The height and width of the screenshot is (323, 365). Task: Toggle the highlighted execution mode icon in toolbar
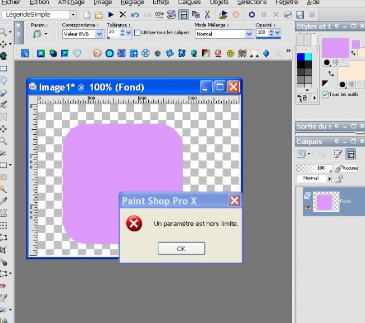[184, 15]
